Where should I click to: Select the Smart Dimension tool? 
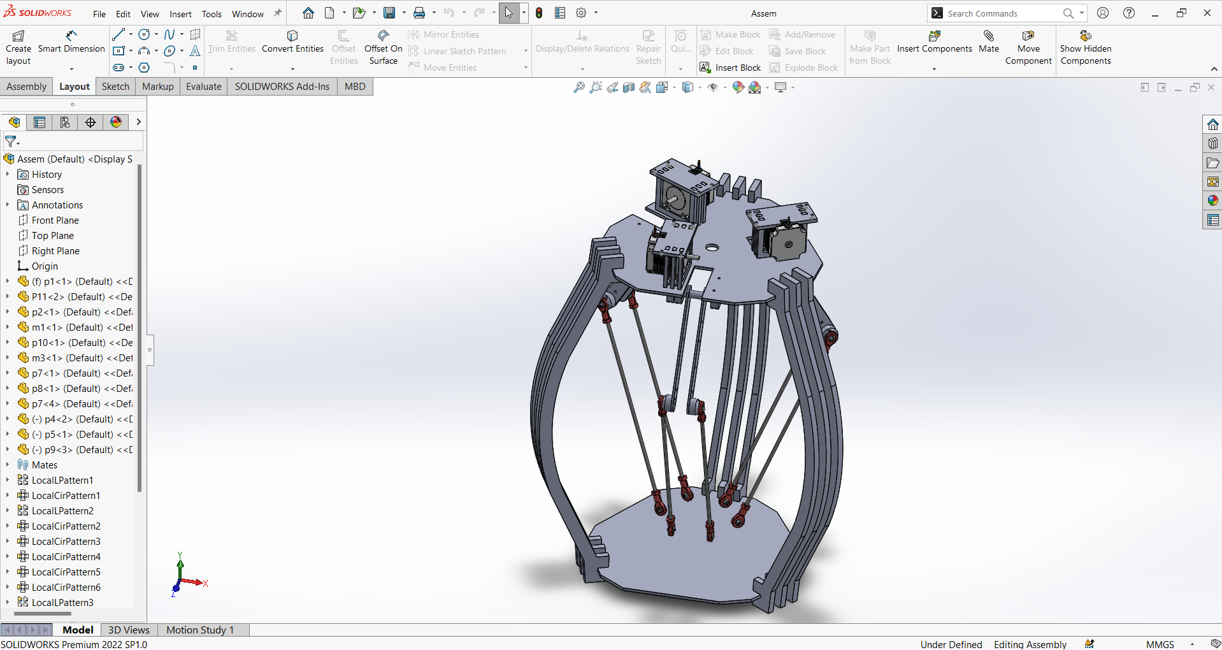pos(71,42)
